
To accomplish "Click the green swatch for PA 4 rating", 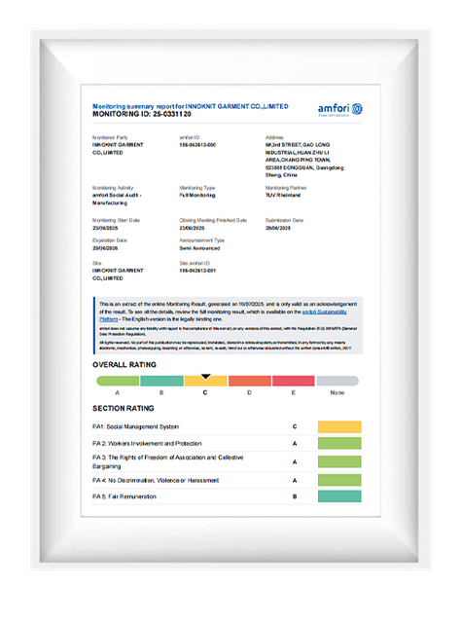I will click(x=339, y=480).
